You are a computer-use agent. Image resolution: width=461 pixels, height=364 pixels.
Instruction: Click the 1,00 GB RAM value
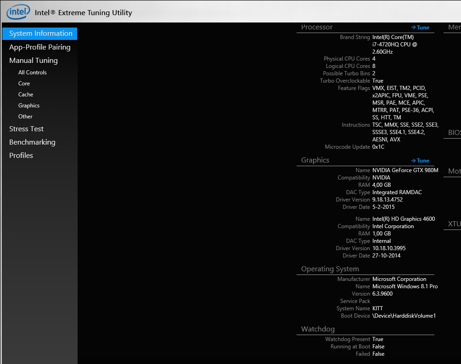382,234
